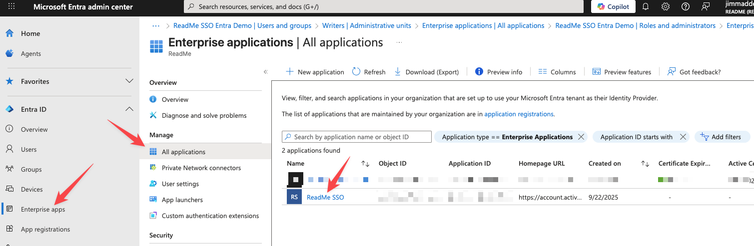
Task: Open breadcrumb 'Writers | Administrative units'
Action: click(x=367, y=25)
